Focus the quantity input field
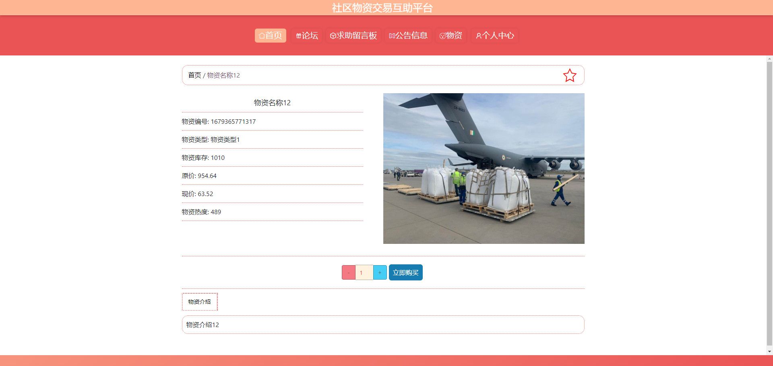The height and width of the screenshot is (366, 773). coord(364,272)
